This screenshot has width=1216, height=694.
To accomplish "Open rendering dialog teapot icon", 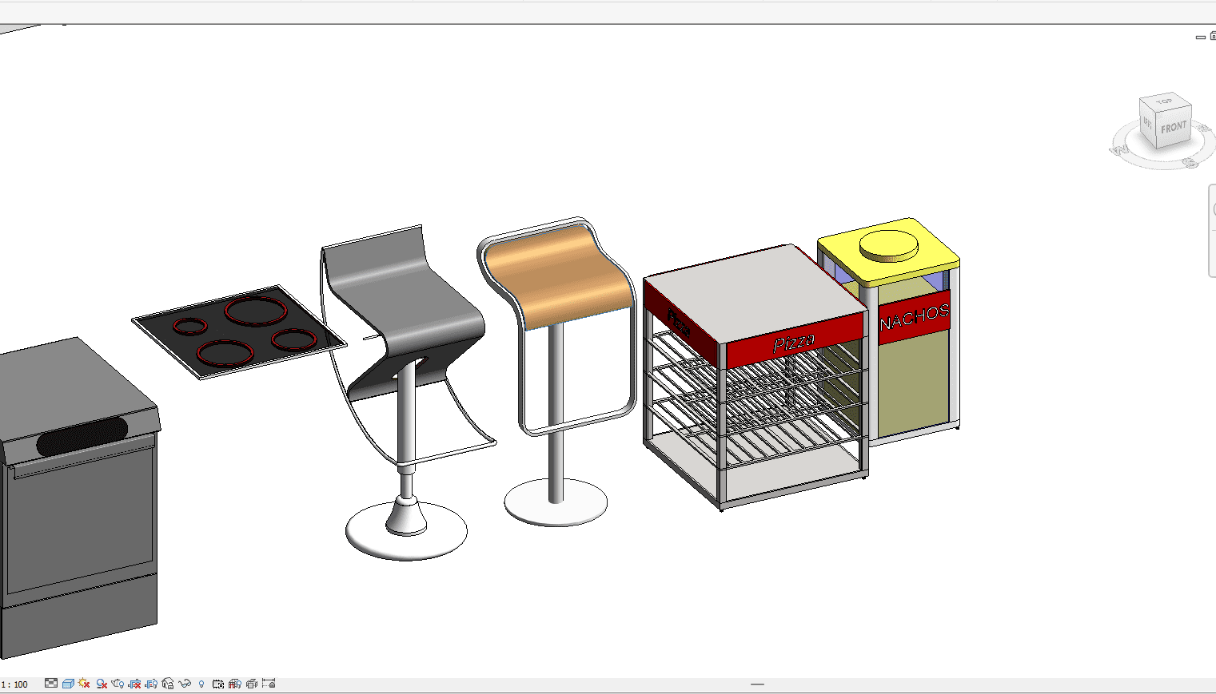I will 118,684.
